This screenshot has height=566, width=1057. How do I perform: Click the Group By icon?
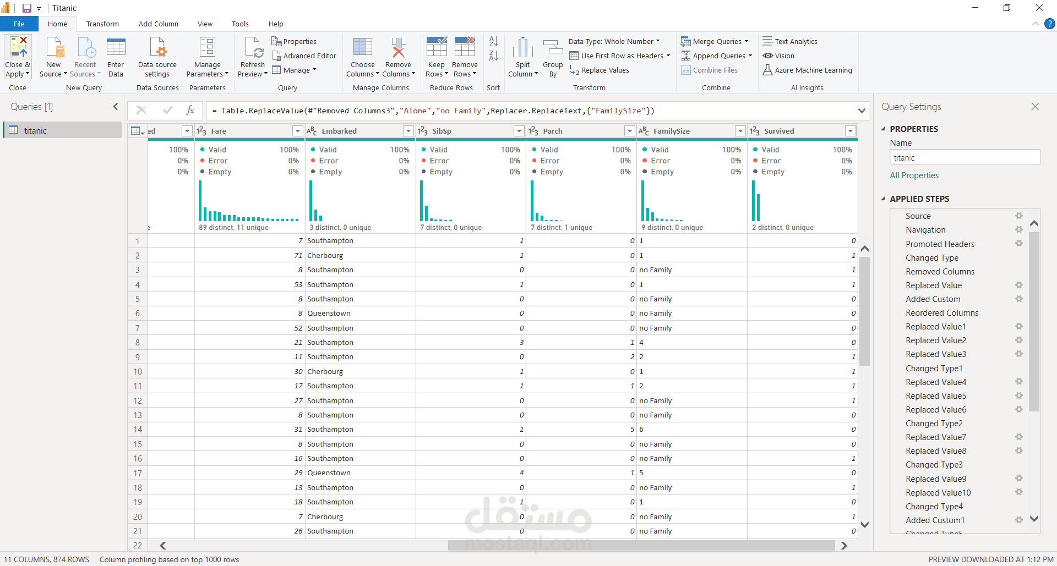tap(553, 47)
